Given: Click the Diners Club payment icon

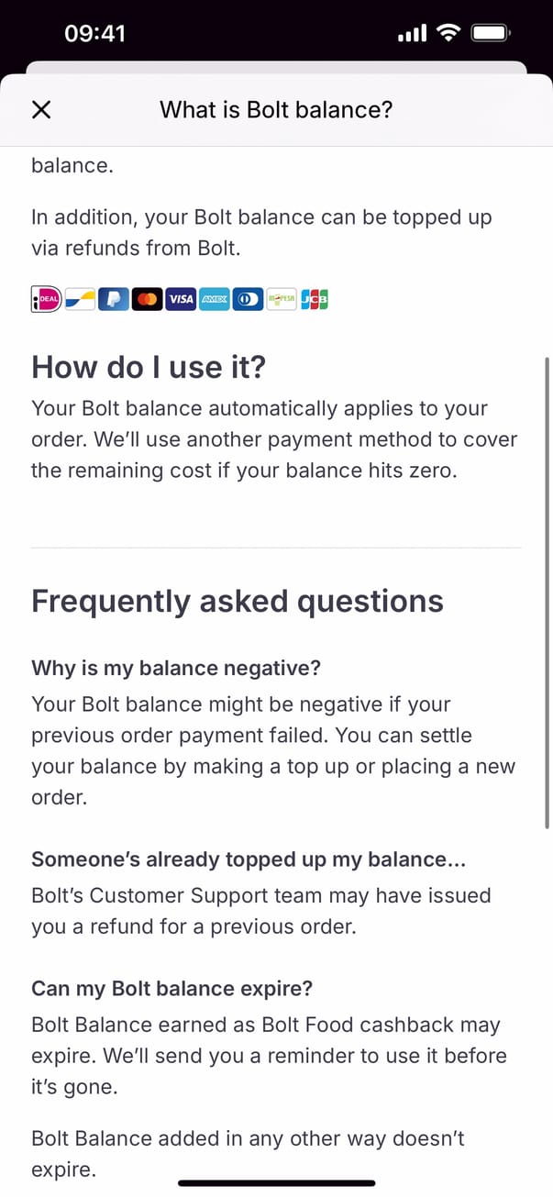Looking at the screenshot, I should pos(248,299).
